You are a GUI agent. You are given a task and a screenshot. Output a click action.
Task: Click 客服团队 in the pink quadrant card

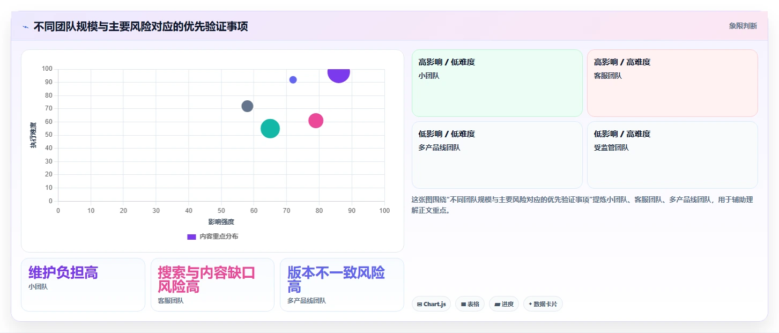[x=608, y=76]
